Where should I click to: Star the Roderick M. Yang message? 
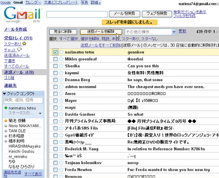61,149
